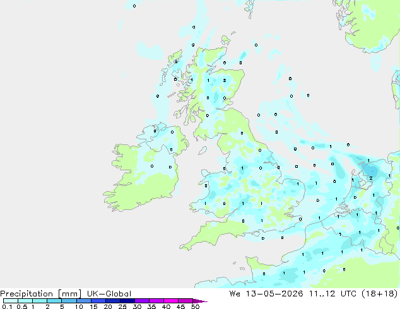The width and height of the screenshot is (400, 309).
Task: Pick the 10–15 mm legend color swatch
Action: pos(83,301)
